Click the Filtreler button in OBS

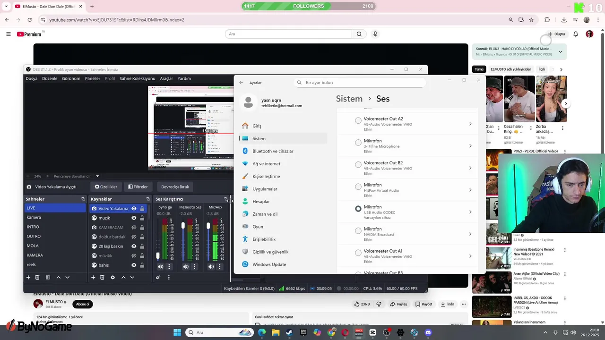(138, 187)
